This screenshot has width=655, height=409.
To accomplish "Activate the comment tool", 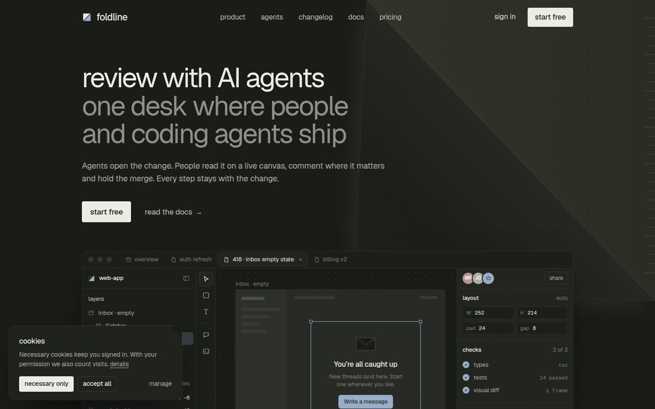I will [x=206, y=335].
